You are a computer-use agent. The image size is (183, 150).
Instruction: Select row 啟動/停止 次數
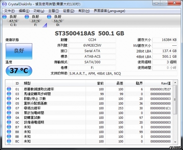(x=89, y=99)
